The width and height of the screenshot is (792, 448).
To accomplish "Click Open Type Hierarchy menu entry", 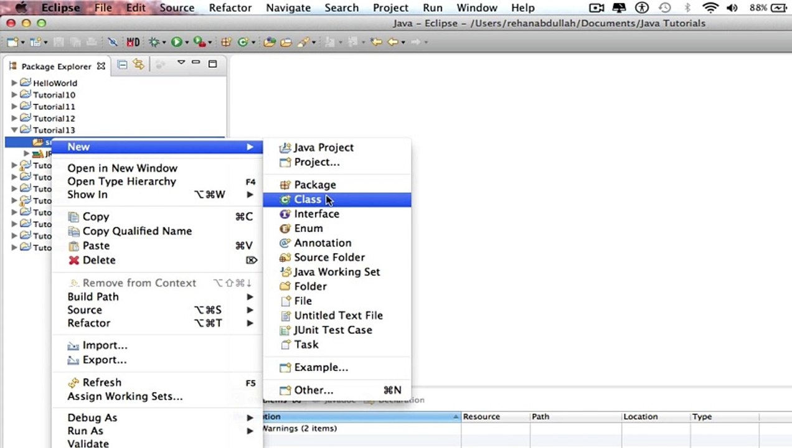I will pos(157,181).
